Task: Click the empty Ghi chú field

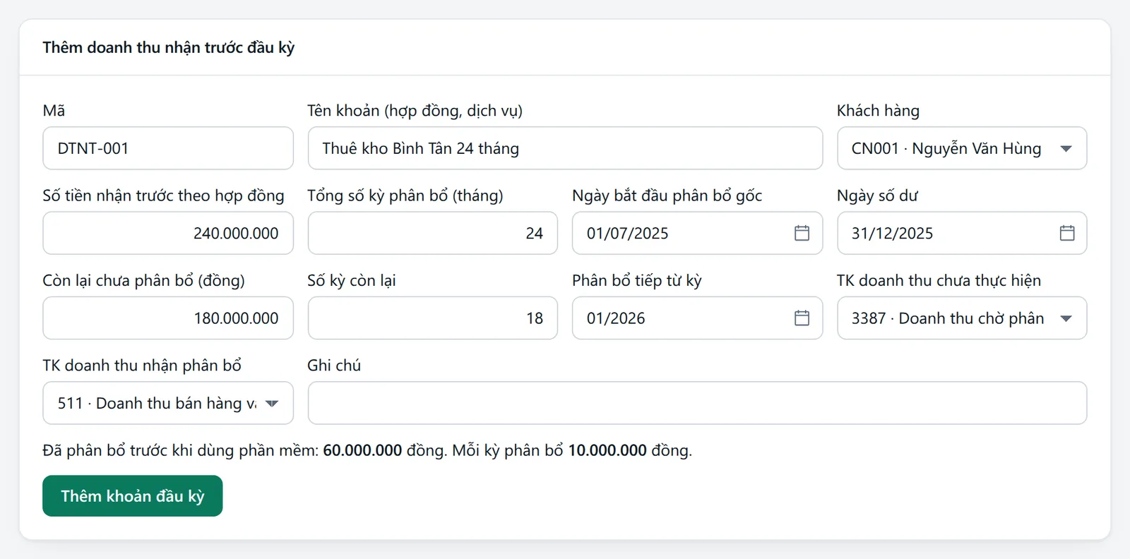Action: point(697,403)
